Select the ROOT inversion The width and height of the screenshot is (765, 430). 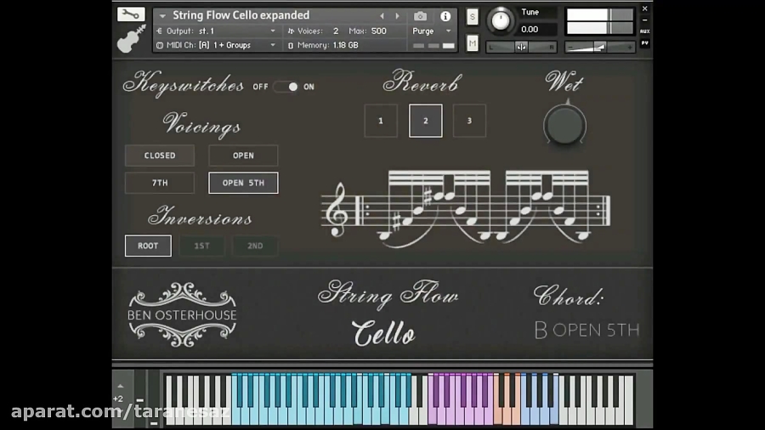pyautogui.click(x=148, y=246)
